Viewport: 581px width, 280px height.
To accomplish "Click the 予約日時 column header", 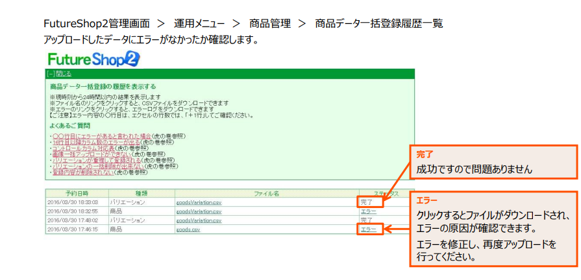I will [77, 193].
